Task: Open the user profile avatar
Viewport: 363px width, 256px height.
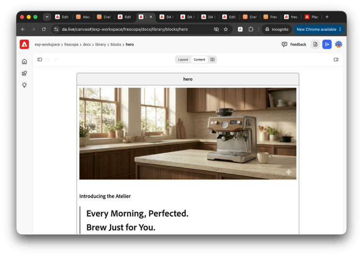Action: point(338,44)
